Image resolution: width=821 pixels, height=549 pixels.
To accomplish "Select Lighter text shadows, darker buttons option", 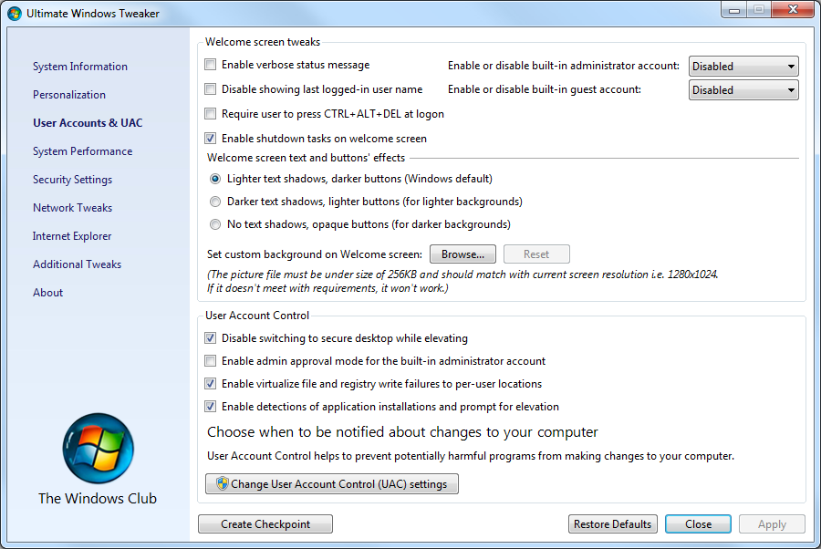I will pyautogui.click(x=215, y=179).
